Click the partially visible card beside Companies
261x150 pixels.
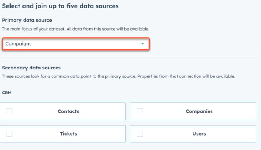tap(261, 111)
